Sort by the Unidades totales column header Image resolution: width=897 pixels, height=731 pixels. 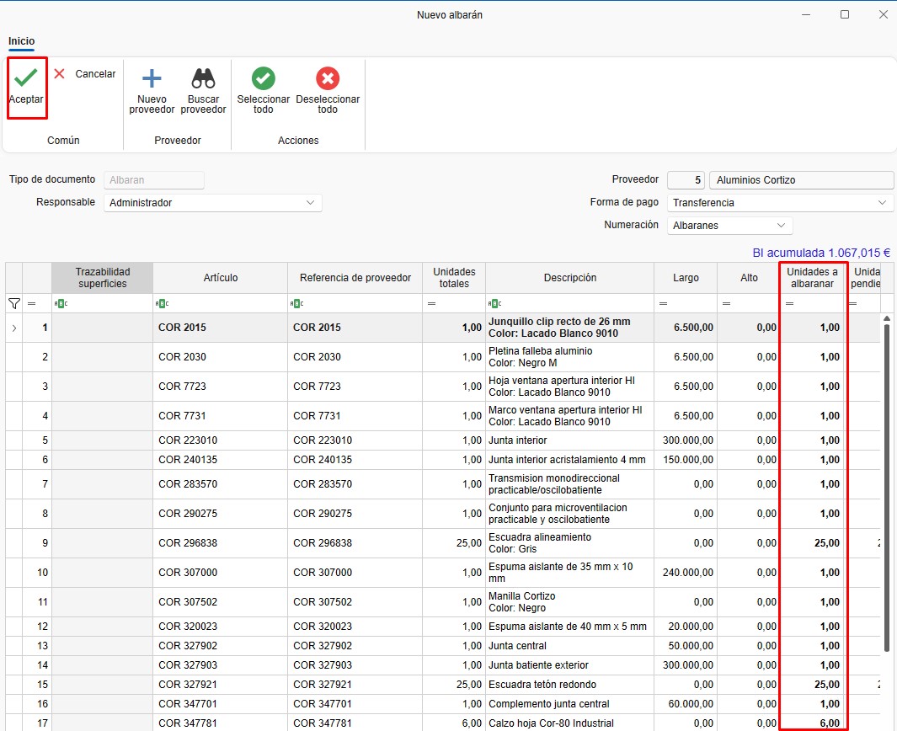pos(454,278)
